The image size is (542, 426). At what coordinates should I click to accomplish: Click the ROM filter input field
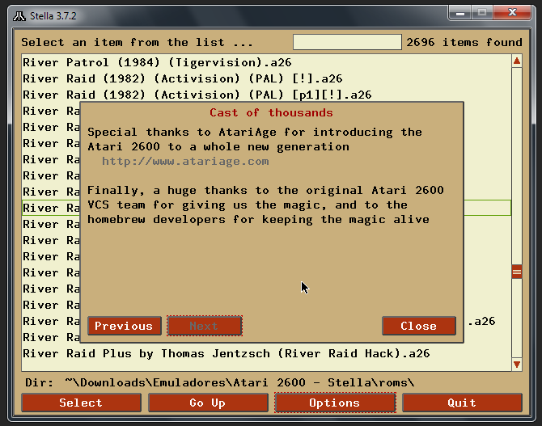pos(347,42)
